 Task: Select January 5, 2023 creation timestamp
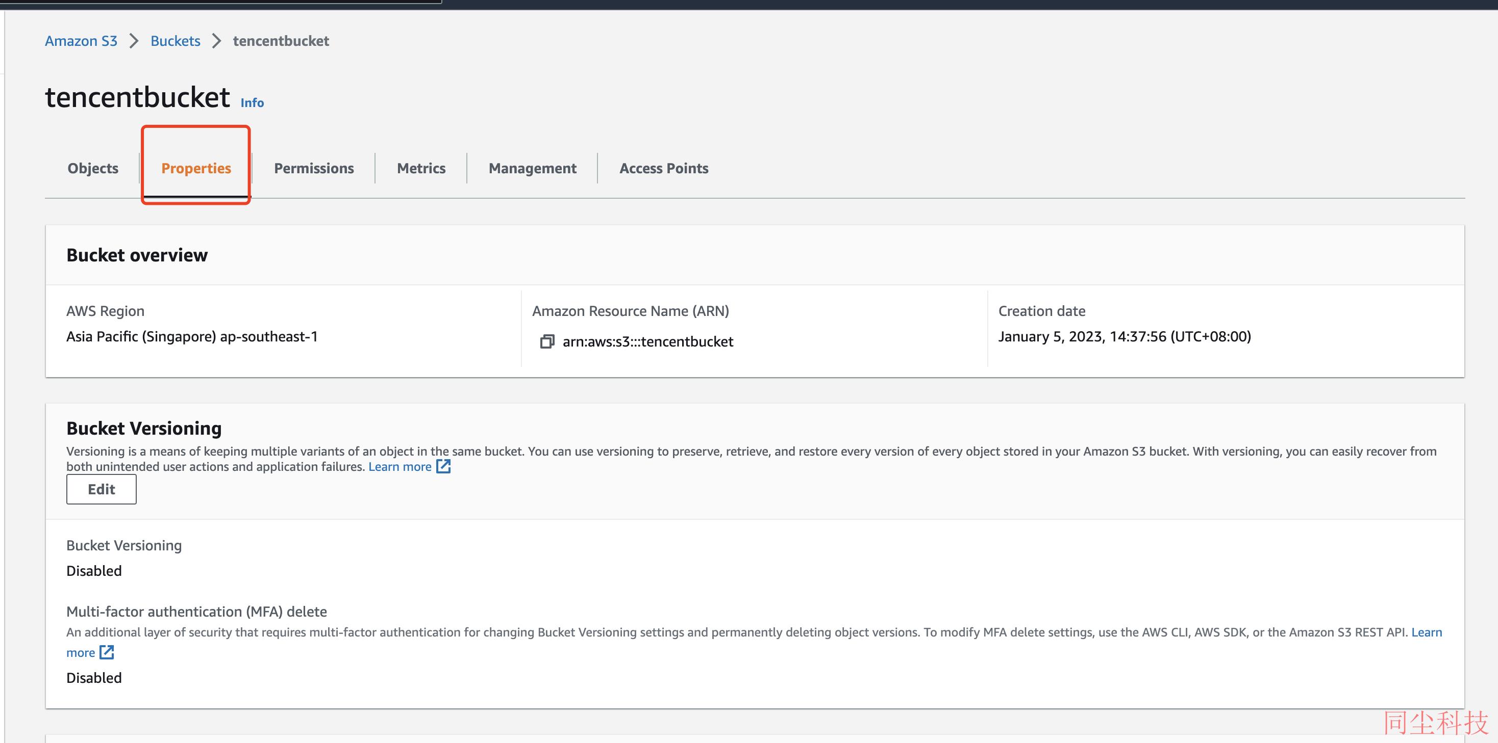pyautogui.click(x=1124, y=336)
